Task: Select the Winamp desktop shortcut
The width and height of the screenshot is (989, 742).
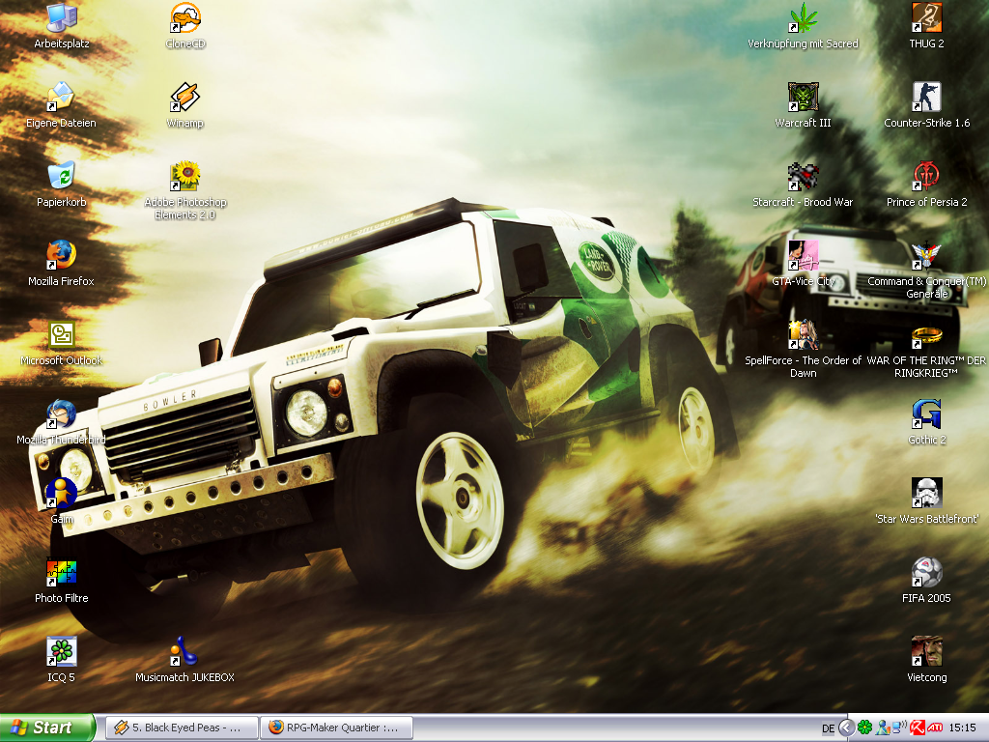Action: (184, 98)
